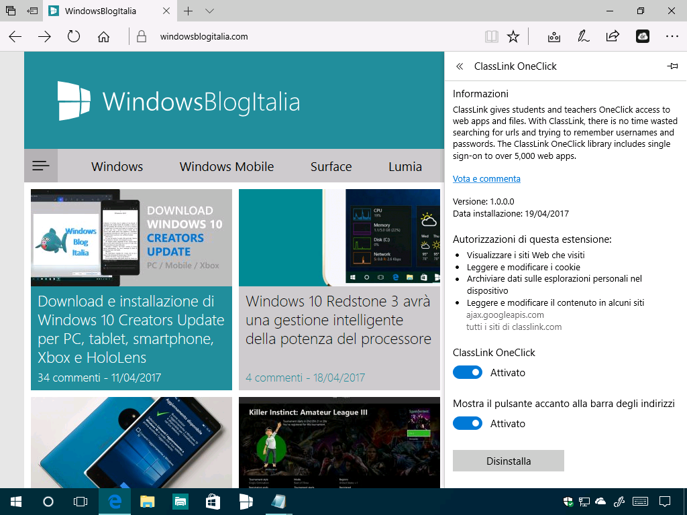Click the padlock site security icon
The image size is (687, 515).
tap(141, 36)
